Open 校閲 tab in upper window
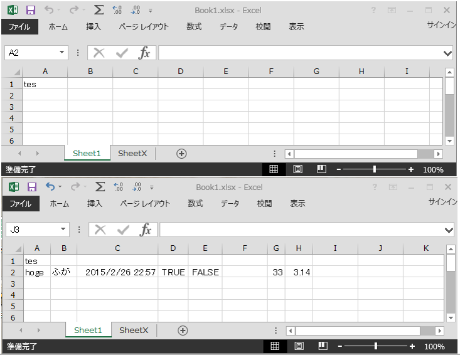460x355 pixels. [263, 27]
